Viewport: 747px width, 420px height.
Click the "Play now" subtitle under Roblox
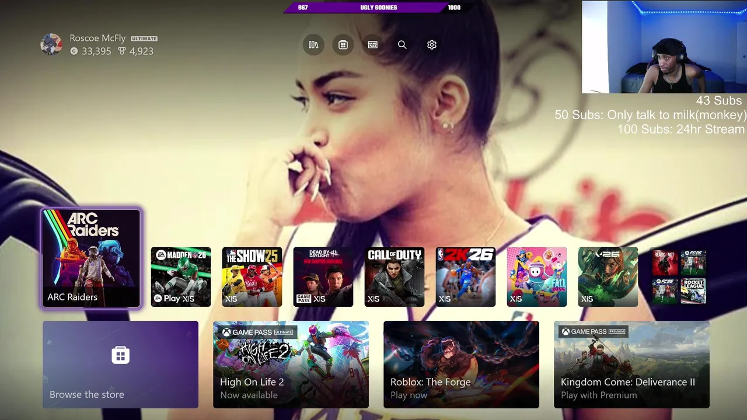click(409, 395)
